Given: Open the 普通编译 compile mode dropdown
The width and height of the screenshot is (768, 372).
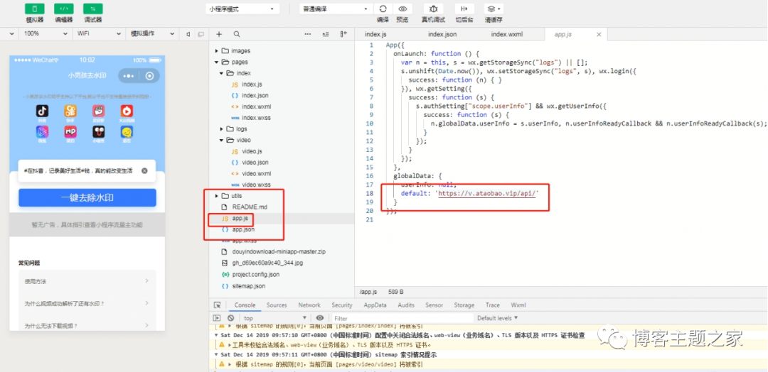Looking at the screenshot, I should click(336, 9).
